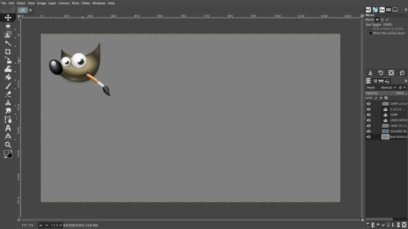Open the Select menu
Screen dimensions: 408x229
(21, 3)
